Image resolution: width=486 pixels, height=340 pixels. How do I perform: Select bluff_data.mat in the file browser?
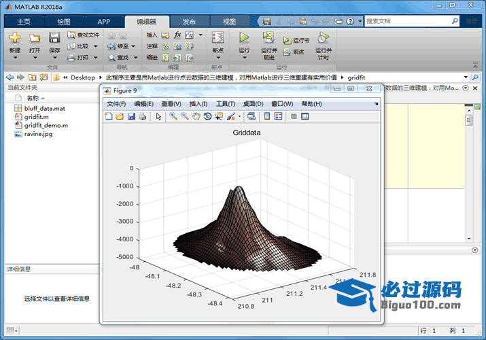[x=45, y=108]
